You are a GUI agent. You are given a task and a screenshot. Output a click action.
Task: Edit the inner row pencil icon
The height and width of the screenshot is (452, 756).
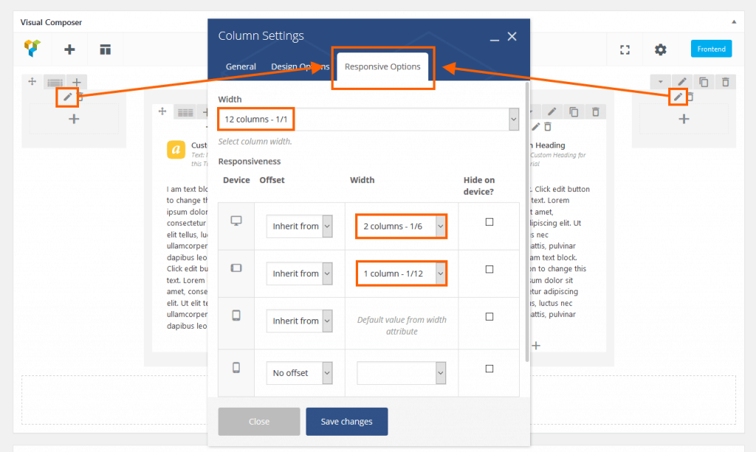click(x=551, y=111)
